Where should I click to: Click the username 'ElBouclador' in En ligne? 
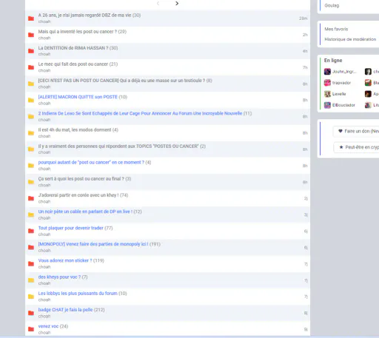(343, 105)
